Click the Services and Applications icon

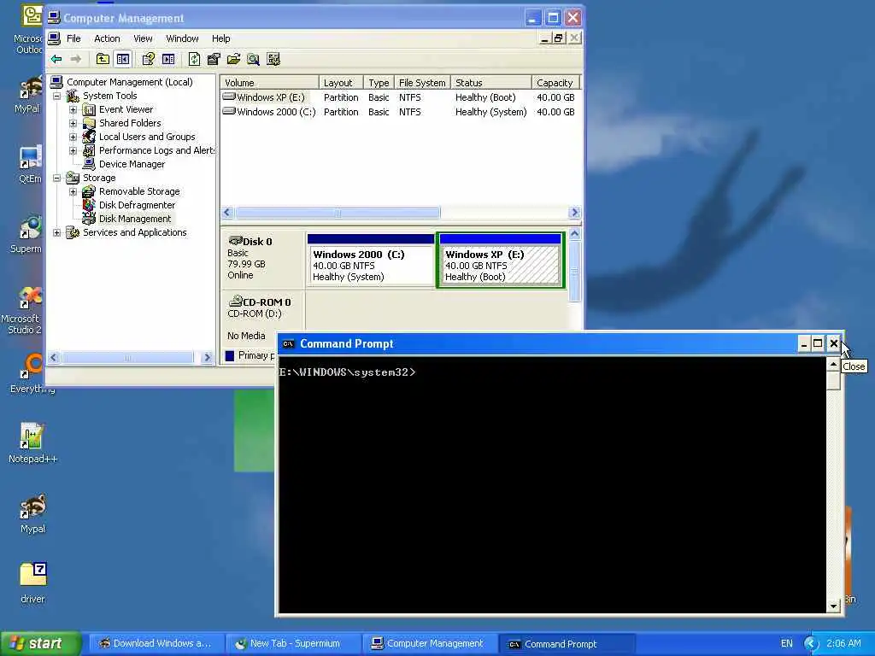pos(73,232)
